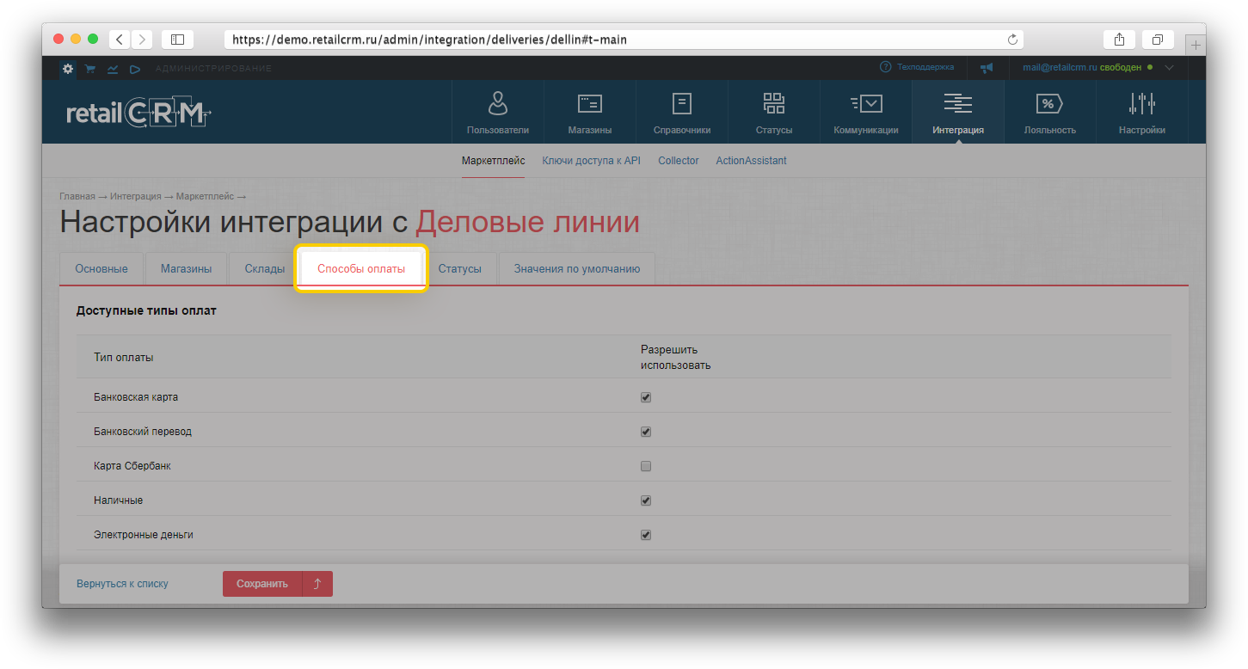
Task: Uncheck the Наличные checkbox
Action: (646, 500)
